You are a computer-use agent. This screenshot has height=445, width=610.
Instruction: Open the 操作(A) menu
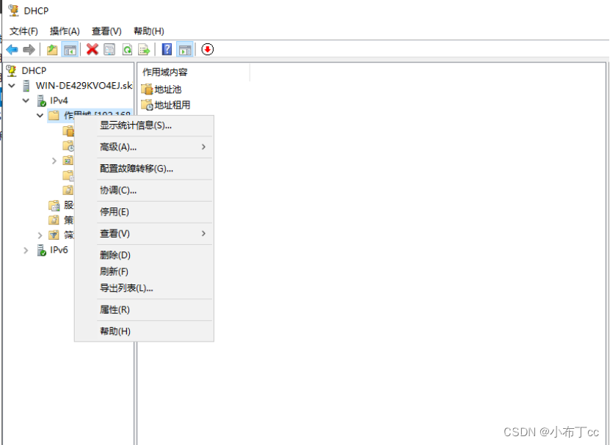[x=64, y=31]
